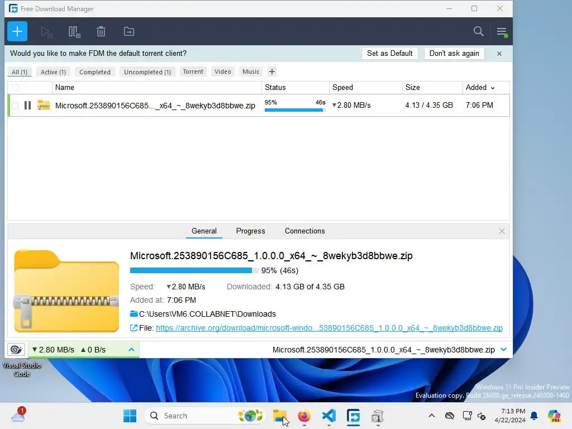Image resolution: width=572 pixels, height=429 pixels.
Task: Show hidden system tray icons
Action: (432, 416)
